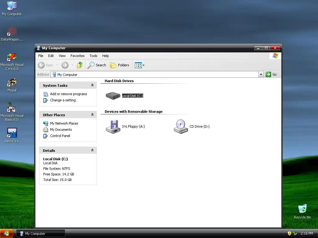Maximize the My Computer window
Viewport: 318px width, 238px height.
(266, 48)
